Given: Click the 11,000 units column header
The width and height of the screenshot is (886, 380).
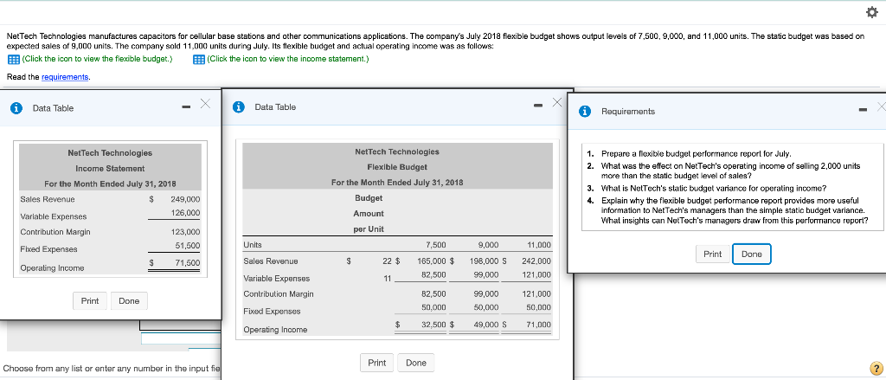Looking at the screenshot, I should pos(539,245).
